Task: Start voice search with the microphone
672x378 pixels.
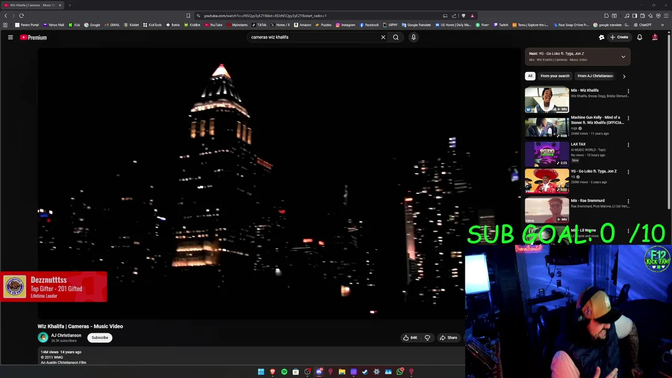Action: [x=414, y=37]
